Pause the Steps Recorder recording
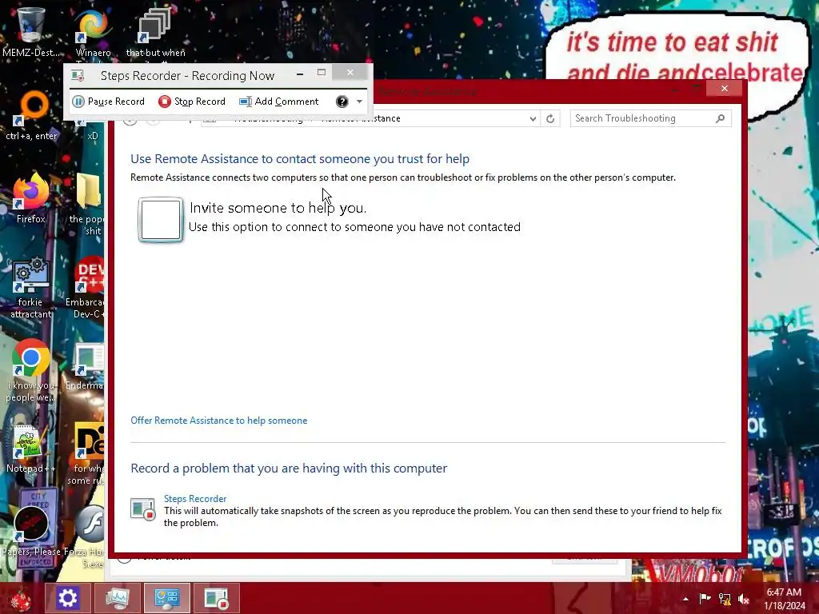The height and width of the screenshot is (614, 819). [x=108, y=102]
